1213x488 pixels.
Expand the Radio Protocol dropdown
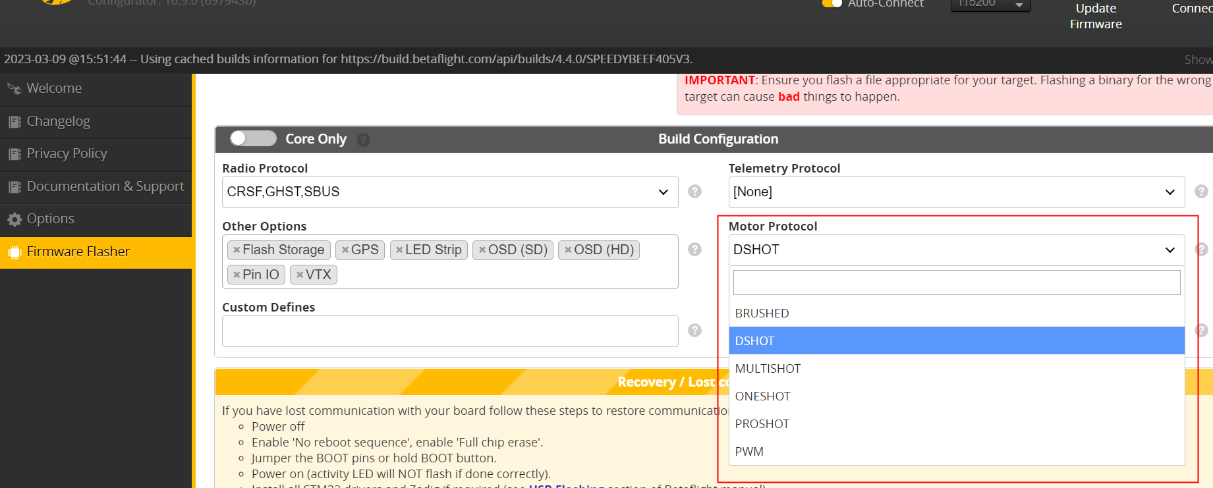(x=450, y=192)
